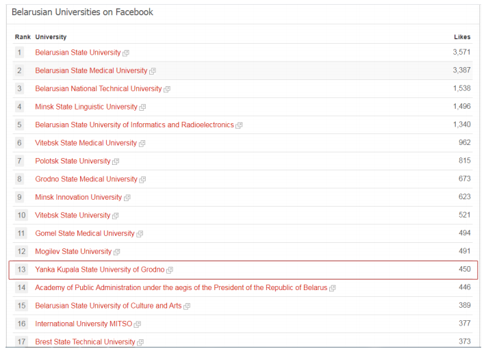Image resolution: width=486 pixels, height=353 pixels.
Task: Click external-link icon beside Belarusian National Technical University
Action: (x=167, y=89)
